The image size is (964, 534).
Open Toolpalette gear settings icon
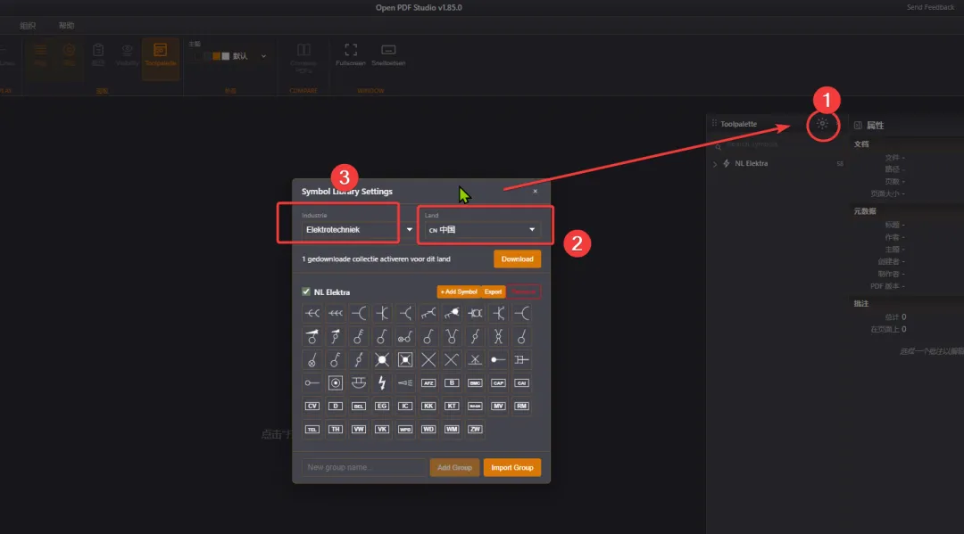click(822, 124)
